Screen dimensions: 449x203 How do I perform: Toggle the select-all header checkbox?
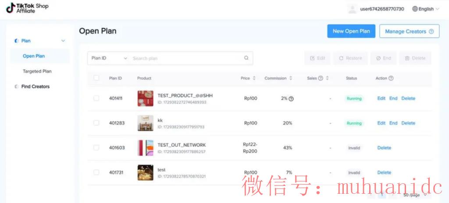(96, 78)
